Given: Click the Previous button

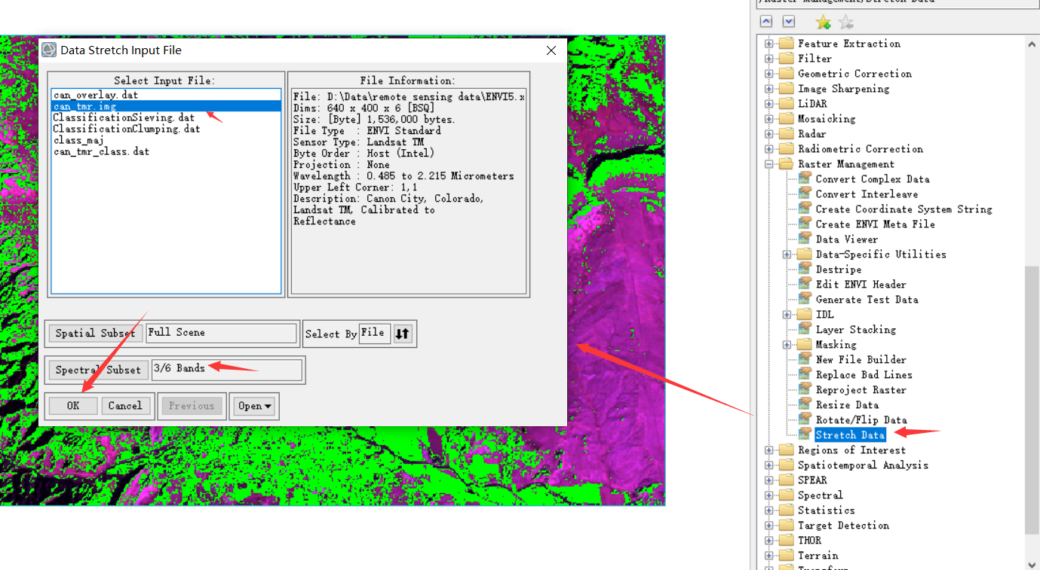Looking at the screenshot, I should tap(192, 406).
